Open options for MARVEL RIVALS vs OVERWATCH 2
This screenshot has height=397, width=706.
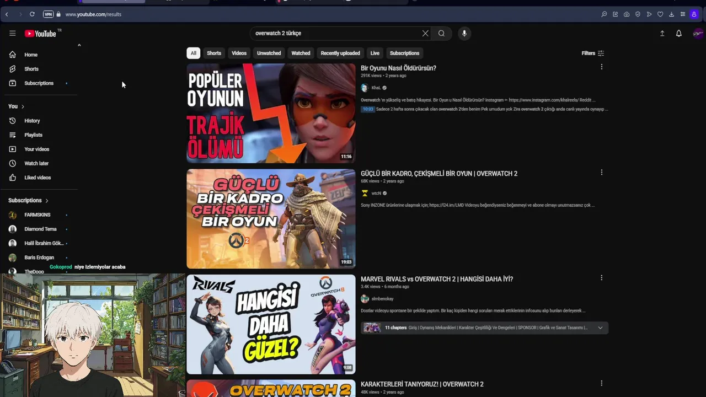601,278
